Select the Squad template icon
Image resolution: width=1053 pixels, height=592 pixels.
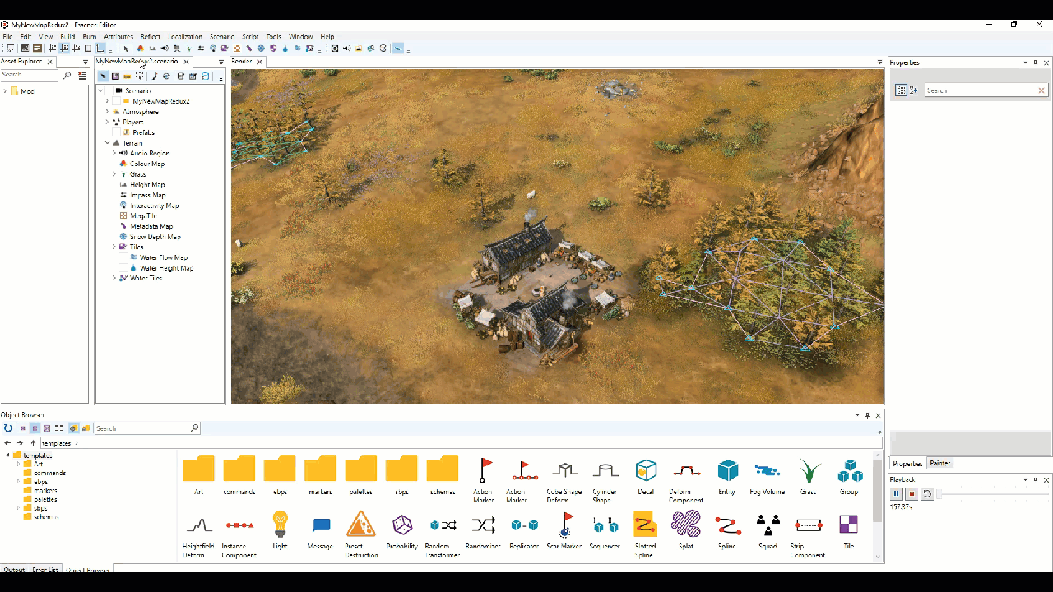[x=768, y=524]
